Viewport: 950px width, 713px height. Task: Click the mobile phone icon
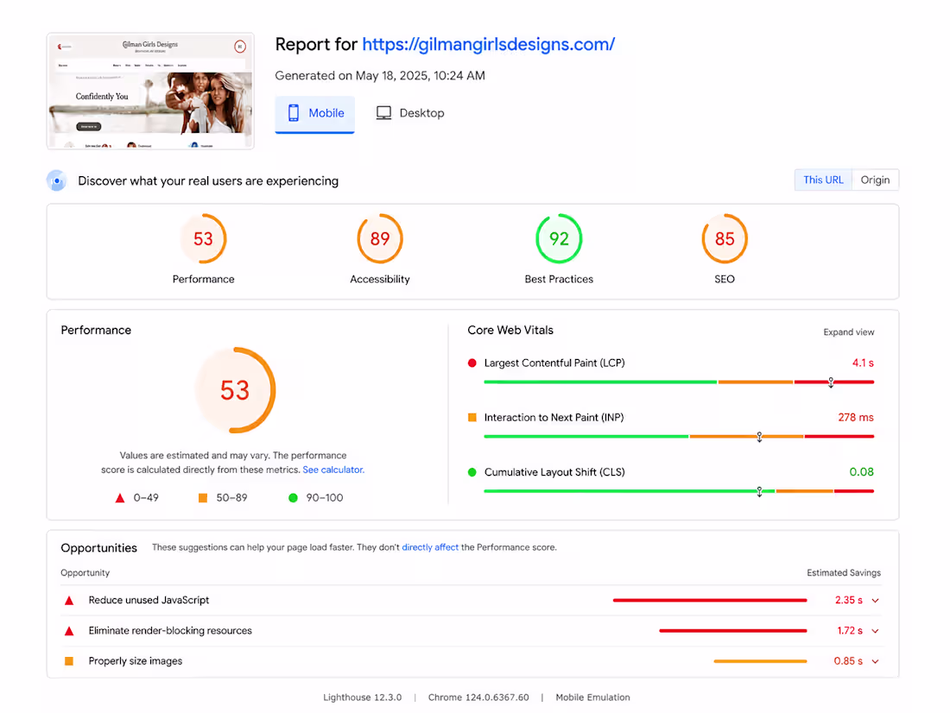point(294,113)
